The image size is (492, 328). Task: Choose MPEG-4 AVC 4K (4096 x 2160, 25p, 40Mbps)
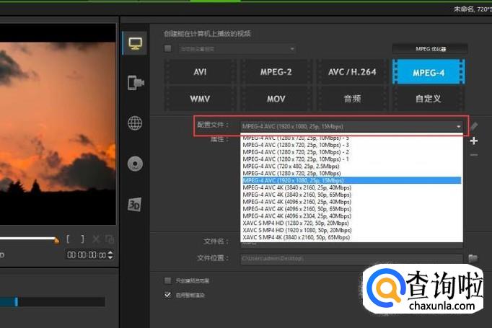click(x=352, y=202)
